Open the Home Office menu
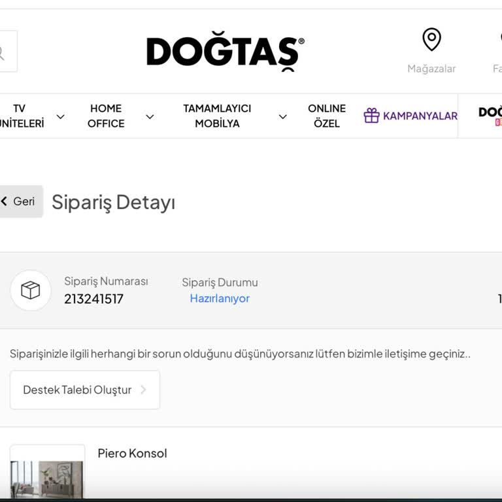 click(x=106, y=116)
